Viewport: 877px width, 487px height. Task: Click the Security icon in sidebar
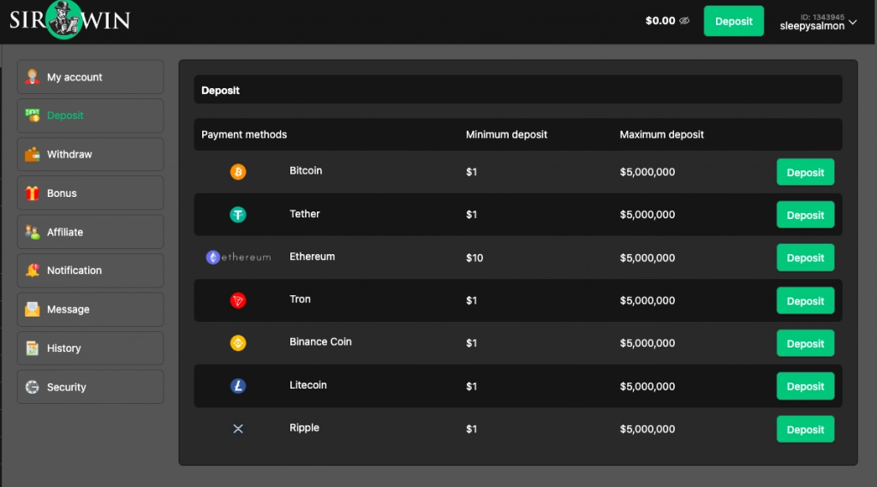coord(33,387)
